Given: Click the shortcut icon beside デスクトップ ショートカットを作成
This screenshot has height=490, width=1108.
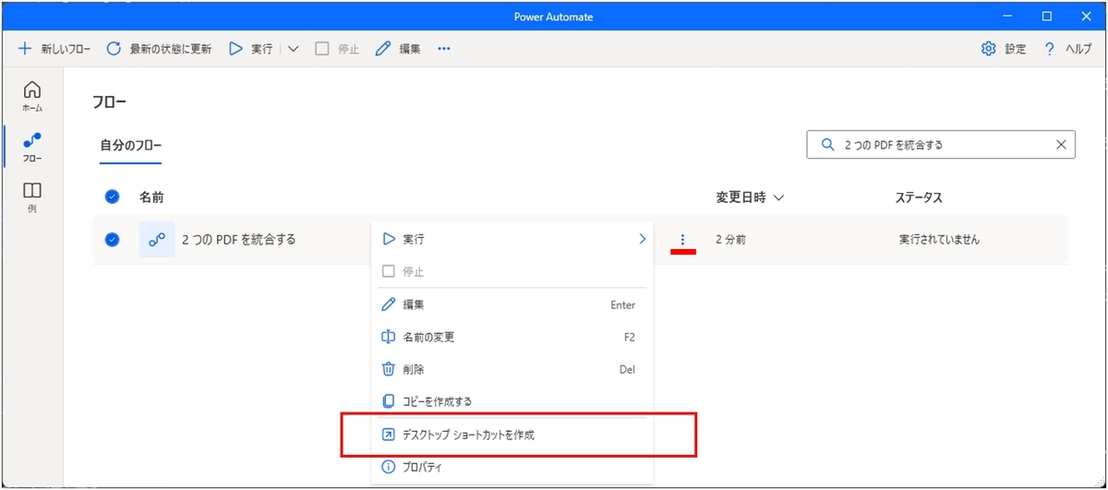Looking at the screenshot, I should coord(389,435).
